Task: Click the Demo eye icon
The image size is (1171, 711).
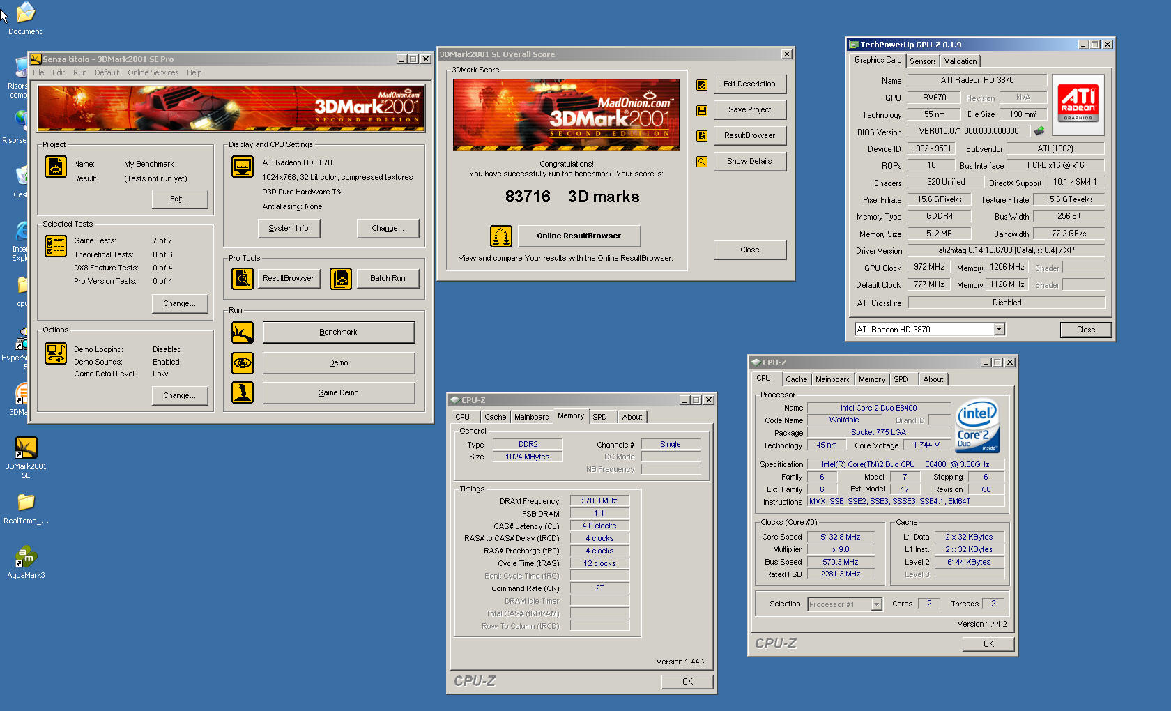Action: [243, 362]
